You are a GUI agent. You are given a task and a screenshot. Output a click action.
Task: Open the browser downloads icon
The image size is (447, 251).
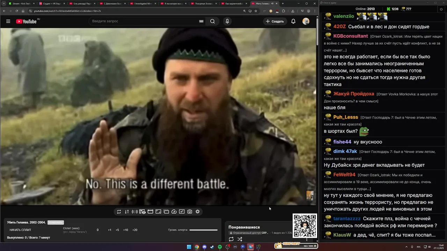coord(293,11)
